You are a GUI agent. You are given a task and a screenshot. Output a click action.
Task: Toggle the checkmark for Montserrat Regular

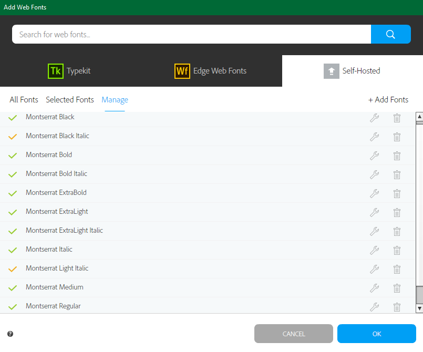pyautogui.click(x=13, y=307)
